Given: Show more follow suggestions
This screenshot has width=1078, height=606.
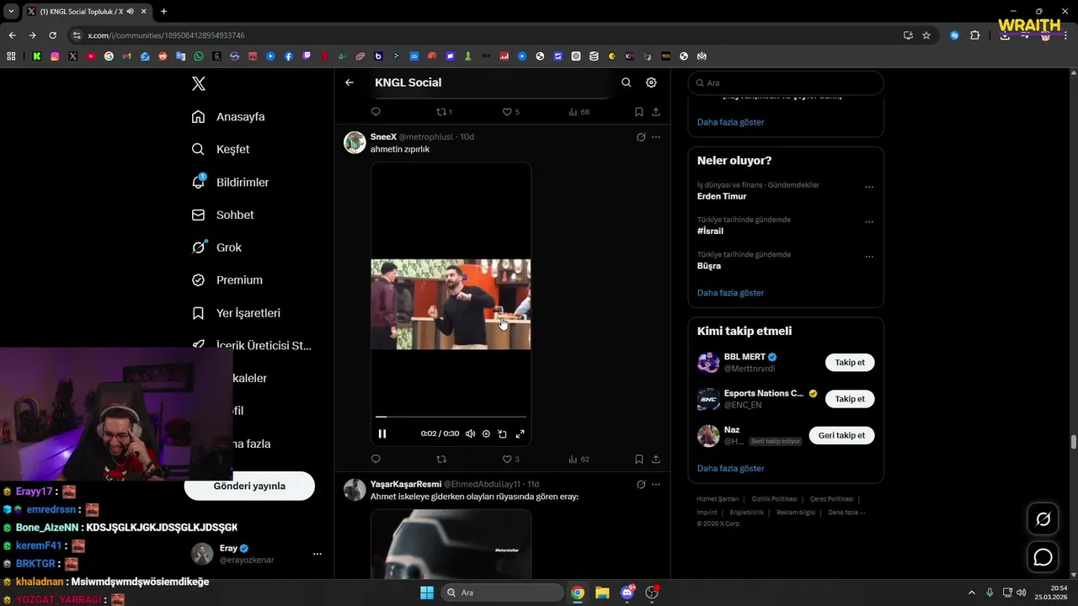Looking at the screenshot, I should [x=730, y=468].
